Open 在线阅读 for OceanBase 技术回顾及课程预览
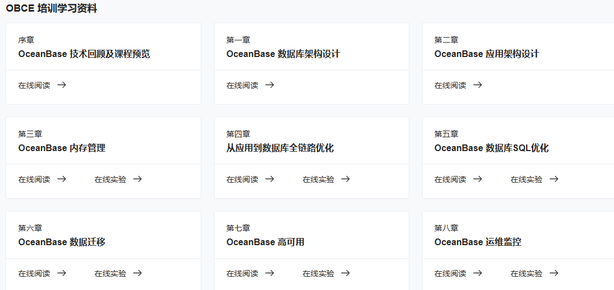614x290 pixels. (x=34, y=85)
